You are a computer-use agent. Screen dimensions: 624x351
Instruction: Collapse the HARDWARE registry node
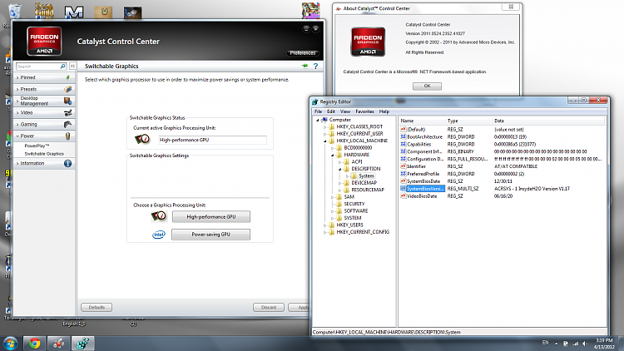pos(332,155)
